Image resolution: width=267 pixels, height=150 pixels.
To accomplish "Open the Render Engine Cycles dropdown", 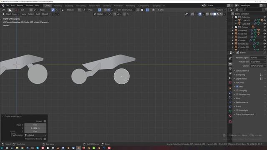I will click(258, 57).
